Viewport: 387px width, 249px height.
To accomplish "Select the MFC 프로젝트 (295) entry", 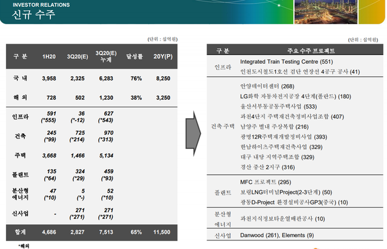I will click(x=266, y=182).
